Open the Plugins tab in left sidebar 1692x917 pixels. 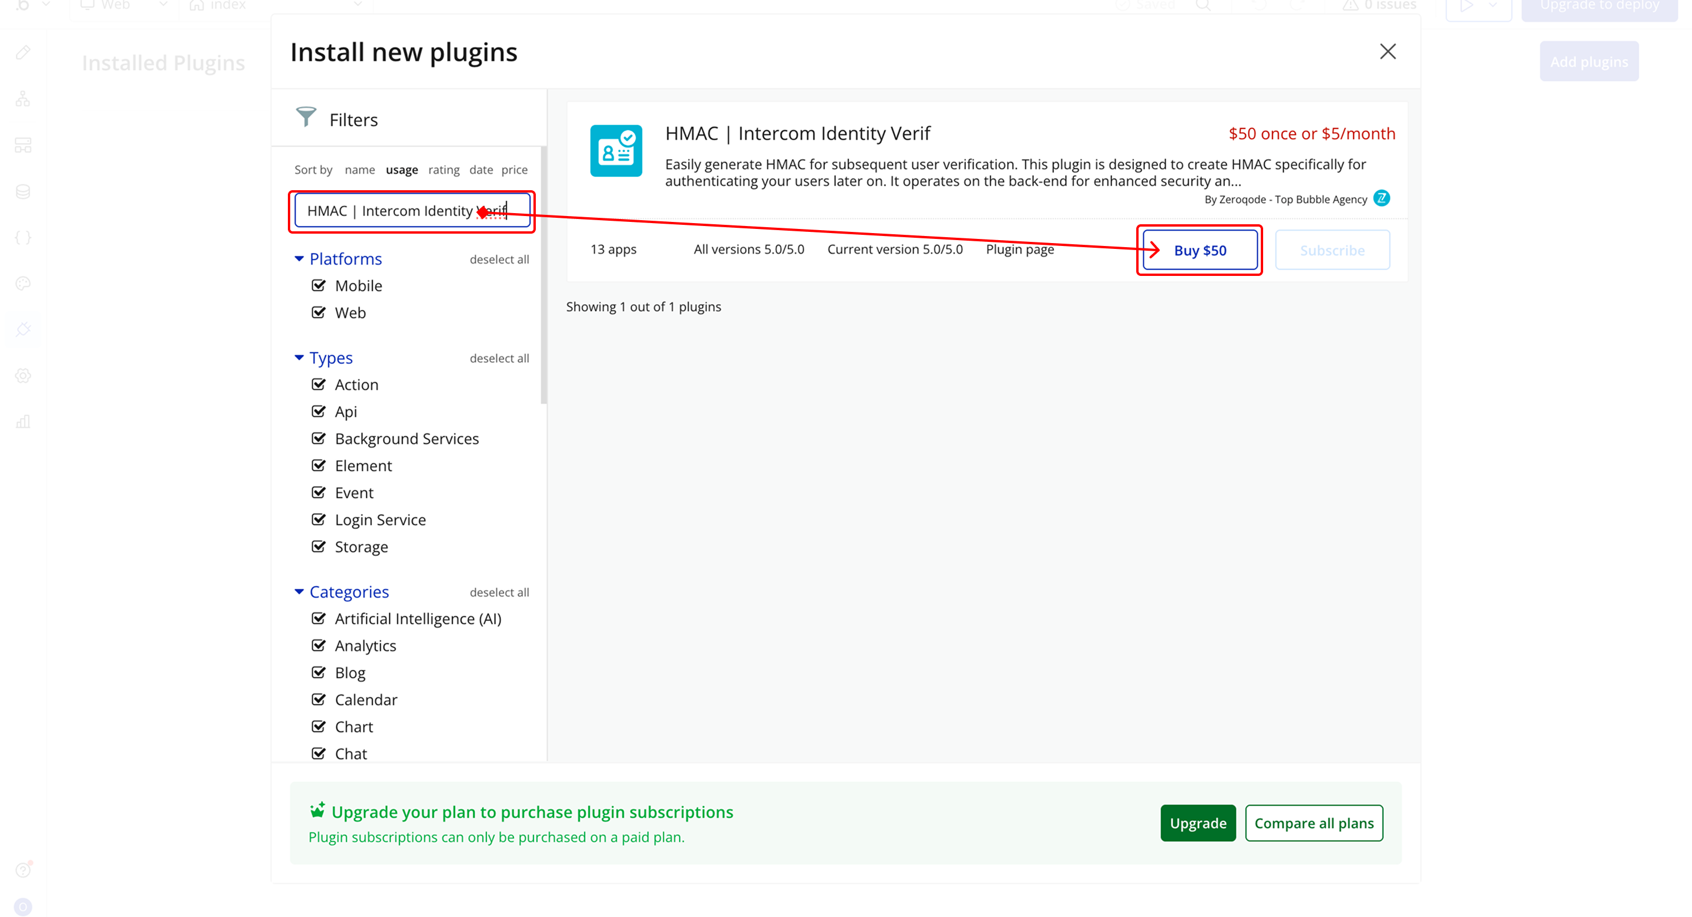click(x=23, y=329)
